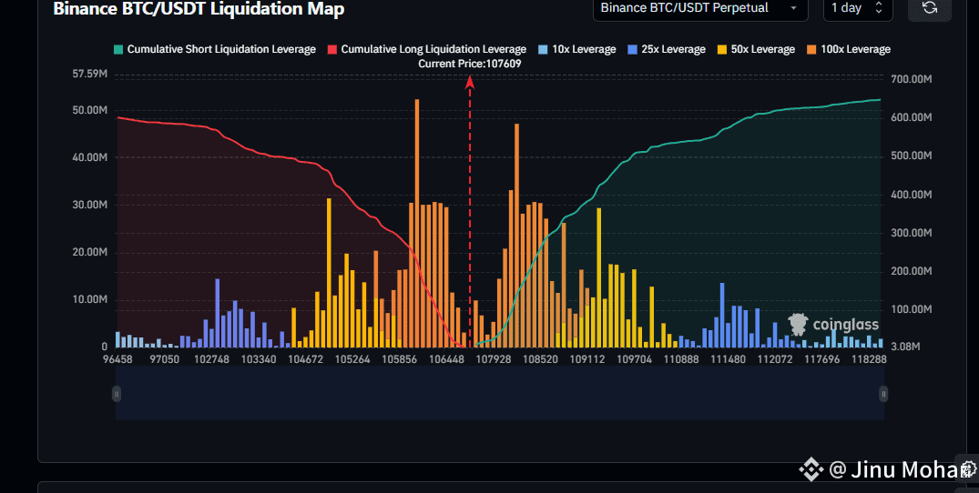The height and width of the screenshot is (493, 979).
Task: Click the 109704 price axis label
Action: coord(635,359)
